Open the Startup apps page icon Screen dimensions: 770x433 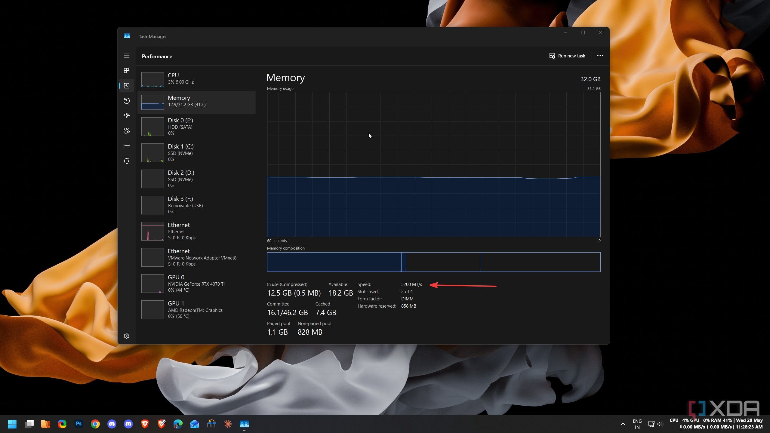[x=127, y=116]
